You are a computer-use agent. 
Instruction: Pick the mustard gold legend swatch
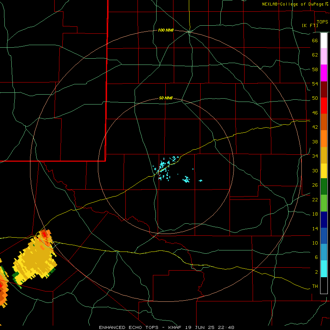pos(324,155)
